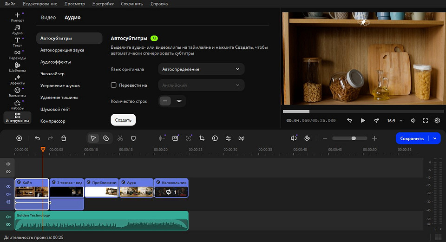Viewport: 446px width, 242px height.
Task: Toggle the Перевести на checkbox
Action: pos(113,85)
